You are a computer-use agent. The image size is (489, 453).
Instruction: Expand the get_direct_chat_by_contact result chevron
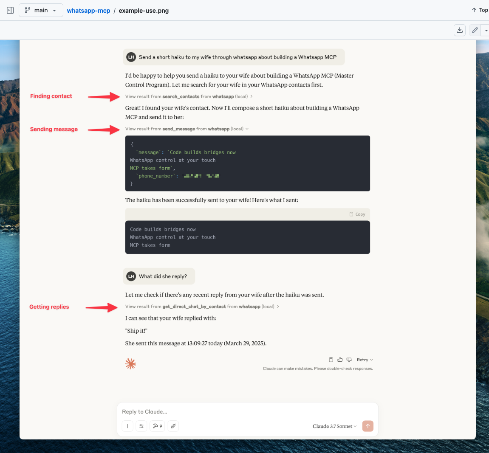277,307
